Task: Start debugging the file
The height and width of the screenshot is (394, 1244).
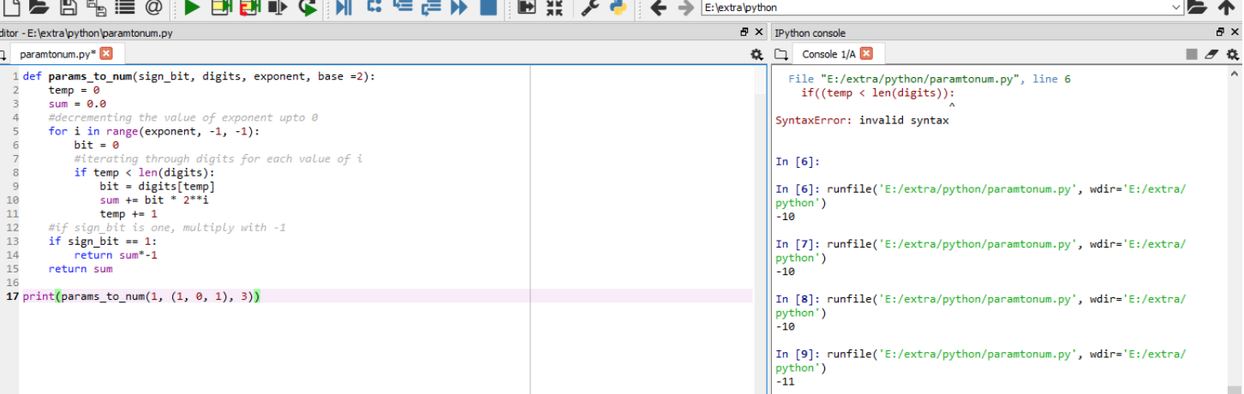Action: point(344,8)
